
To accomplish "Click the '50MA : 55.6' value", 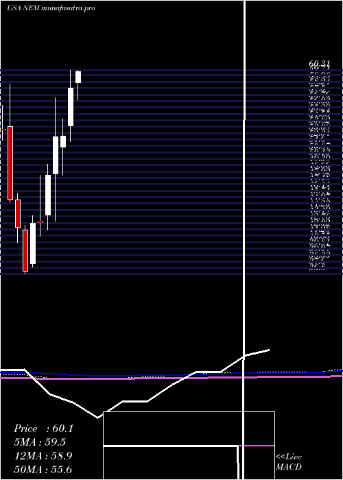I will [43, 470].
